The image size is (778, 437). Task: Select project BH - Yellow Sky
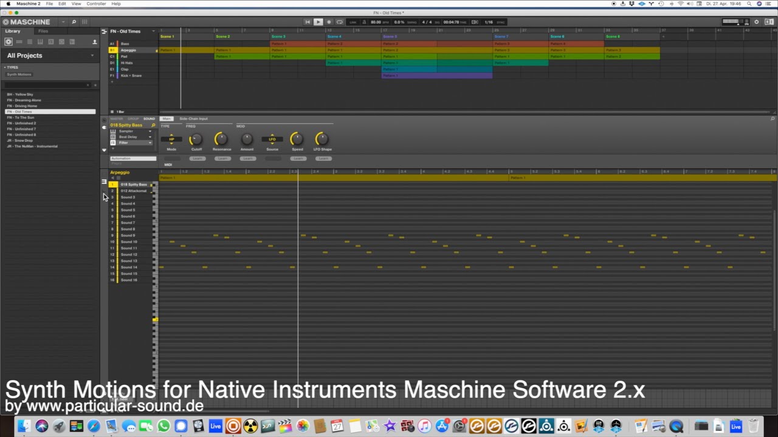point(20,94)
